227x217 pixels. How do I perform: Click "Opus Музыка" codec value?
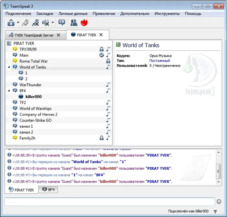click(161, 56)
